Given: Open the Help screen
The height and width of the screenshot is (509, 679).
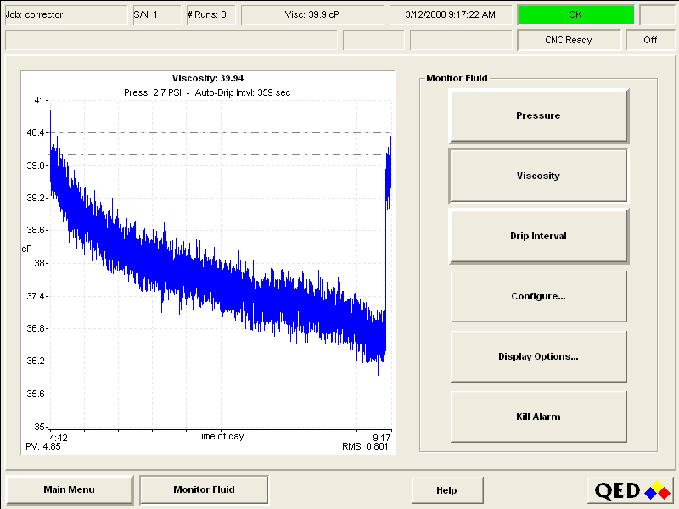Looking at the screenshot, I should pos(446,490).
